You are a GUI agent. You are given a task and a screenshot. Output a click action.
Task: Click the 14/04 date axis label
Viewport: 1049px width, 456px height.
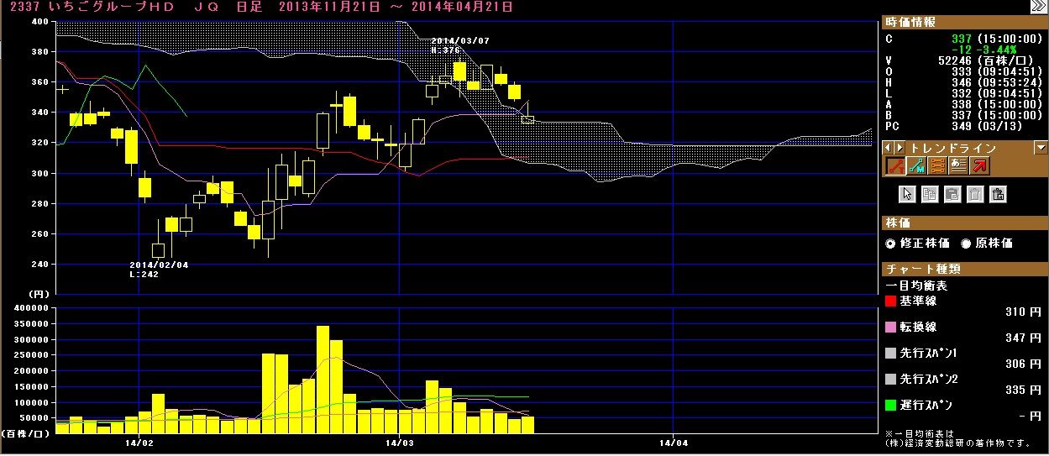pyautogui.click(x=674, y=442)
